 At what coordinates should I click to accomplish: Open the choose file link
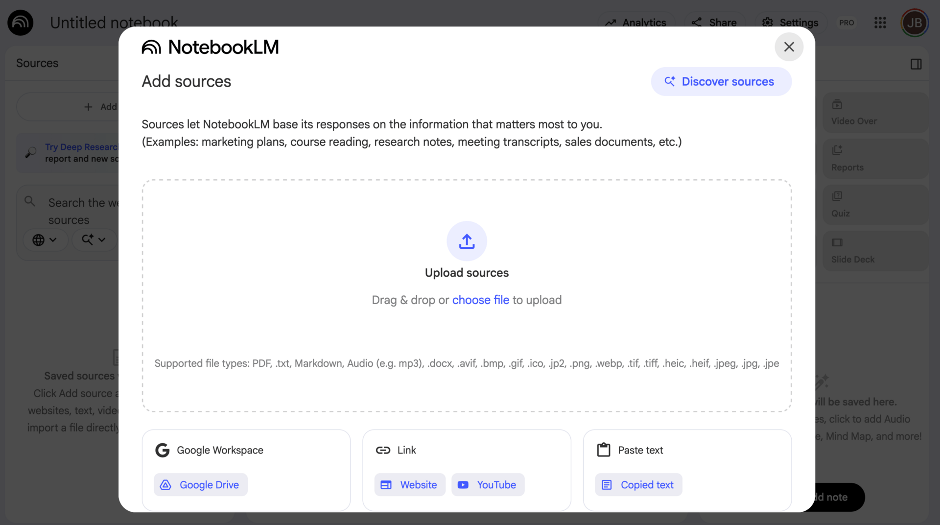pyautogui.click(x=480, y=300)
